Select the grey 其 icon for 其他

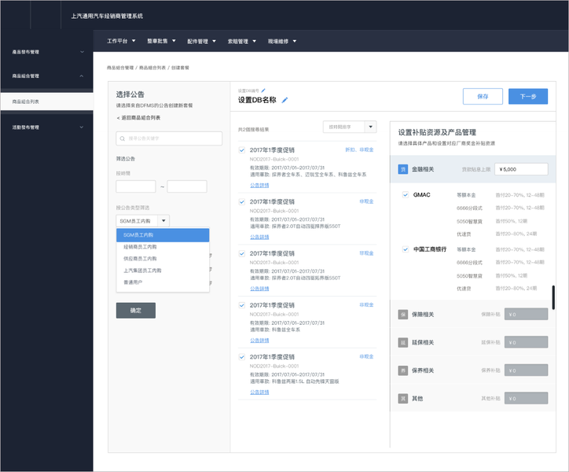pos(403,399)
